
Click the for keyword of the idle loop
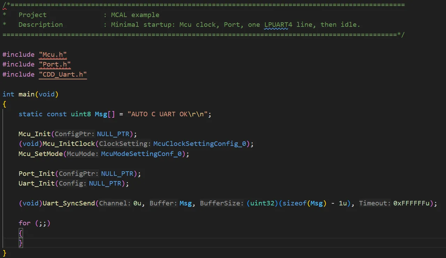click(x=25, y=223)
